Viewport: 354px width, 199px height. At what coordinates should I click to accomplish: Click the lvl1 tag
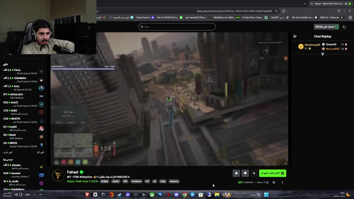click(147, 181)
